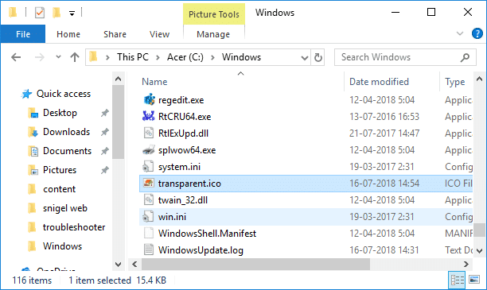Viewport: 487px width, 290px height.
Task: Click the WindowsShell.Manifest file icon
Action: pyautogui.click(x=149, y=234)
